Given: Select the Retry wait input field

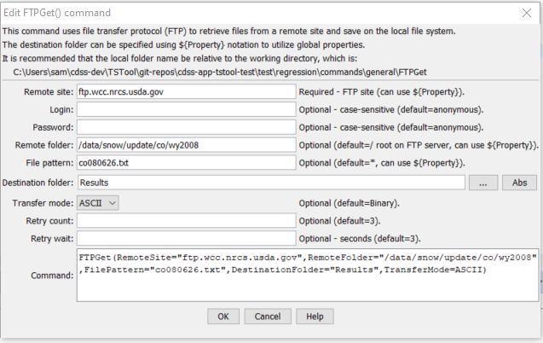Looking at the screenshot, I should point(187,238).
